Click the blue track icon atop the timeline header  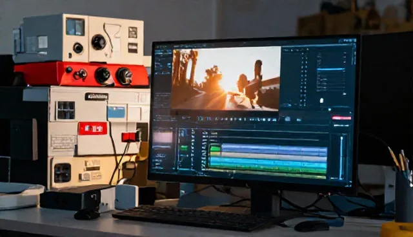coord(182,133)
